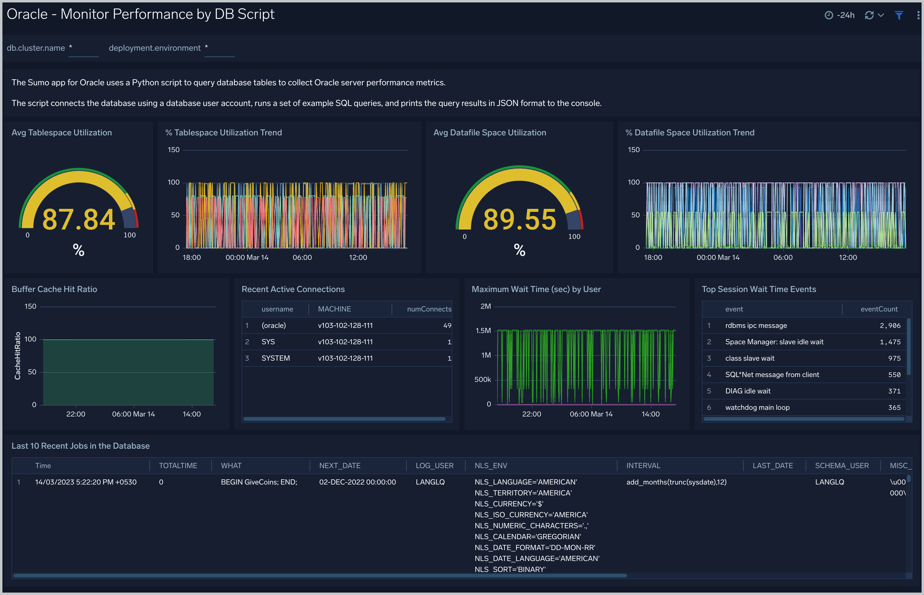Select the SYSTEM username cell

point(275,358)
